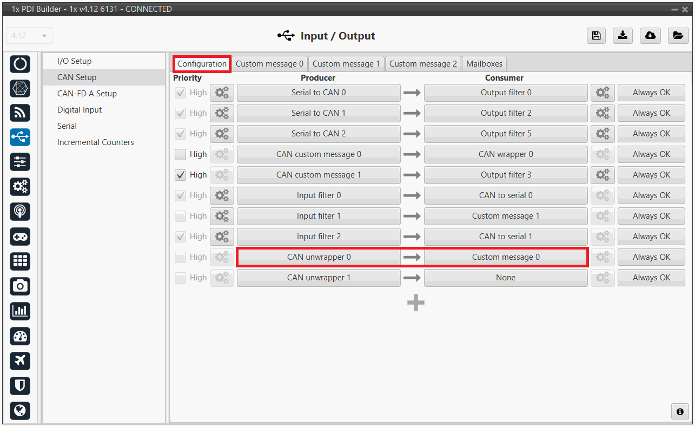Click the plus icon to add row
Image resolution: width=695 pixels, height=426 pixels.
pos(415,303)
